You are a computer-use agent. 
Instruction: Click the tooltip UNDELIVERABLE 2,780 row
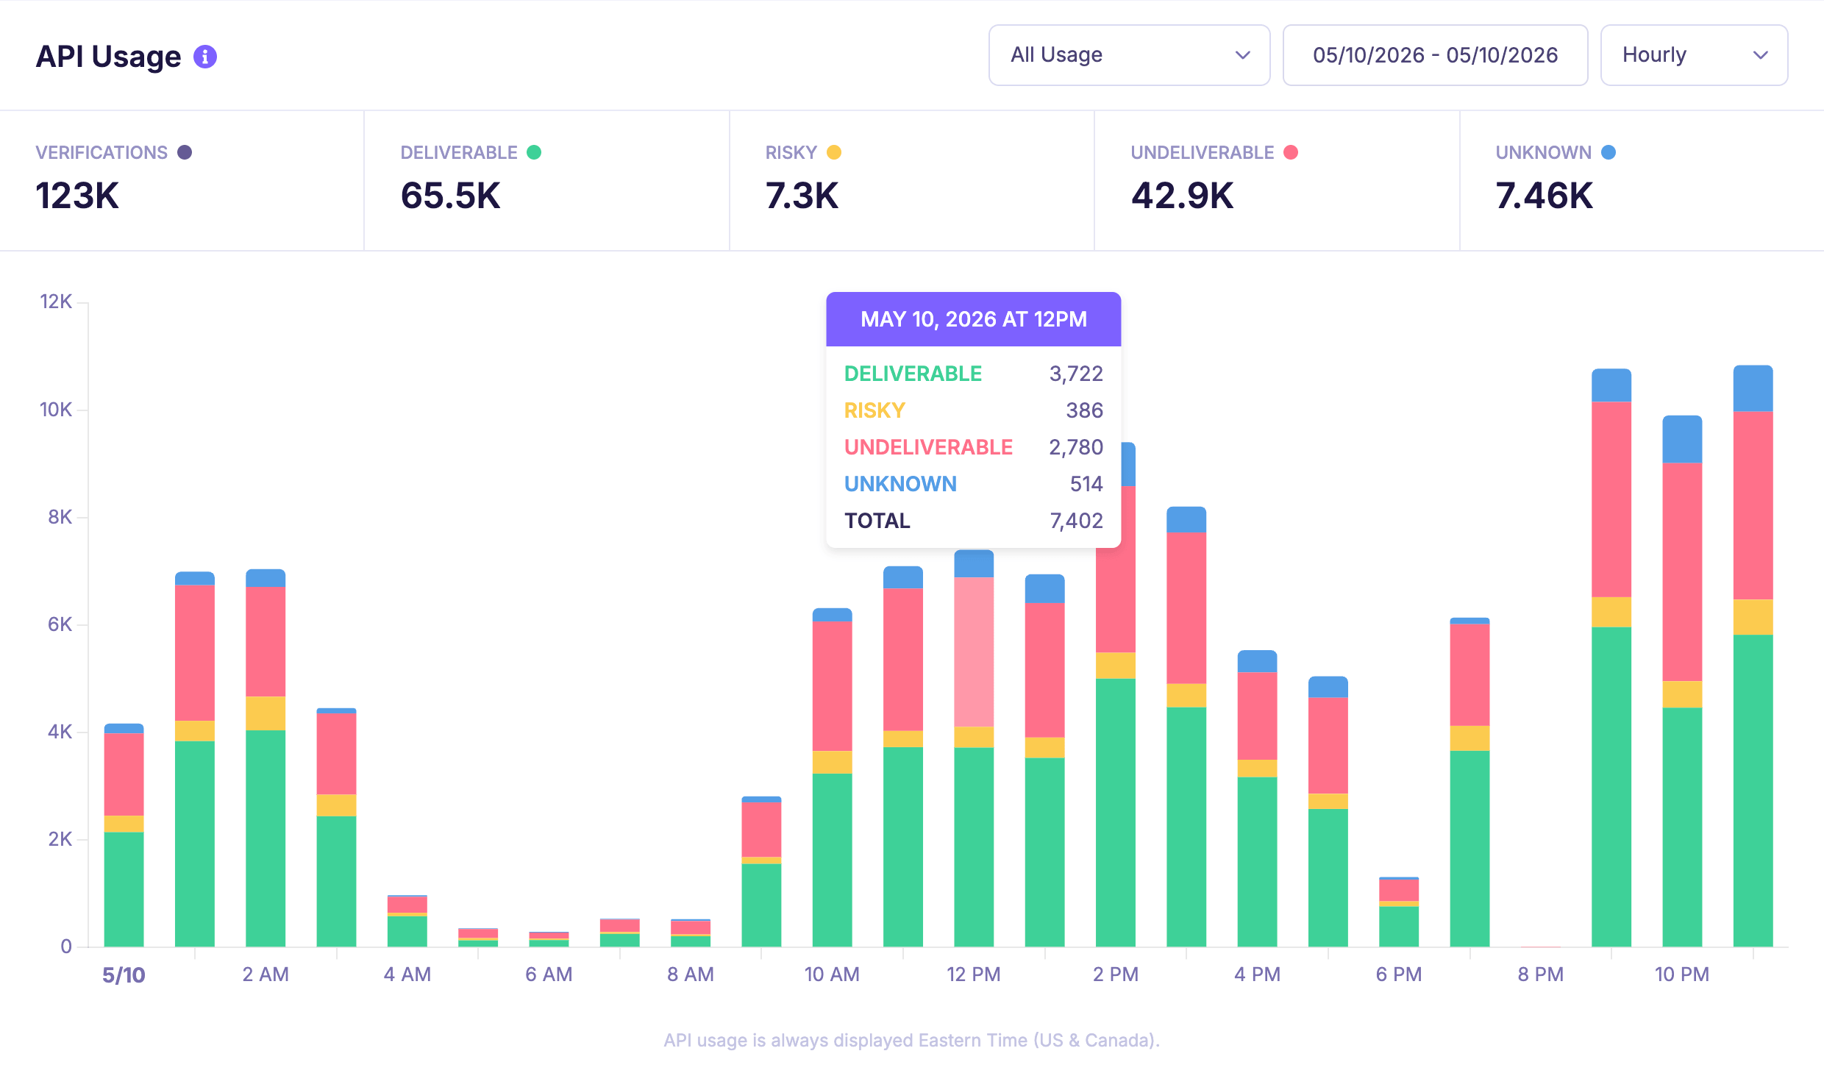(x=974, y=447)
